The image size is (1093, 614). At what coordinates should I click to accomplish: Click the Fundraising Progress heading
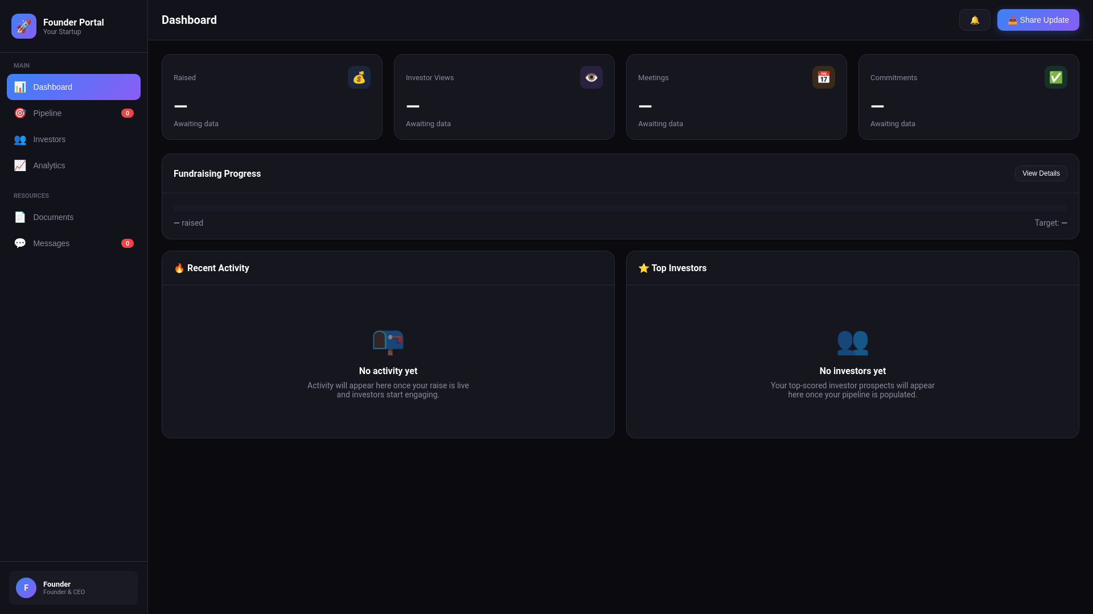point(217,173)
